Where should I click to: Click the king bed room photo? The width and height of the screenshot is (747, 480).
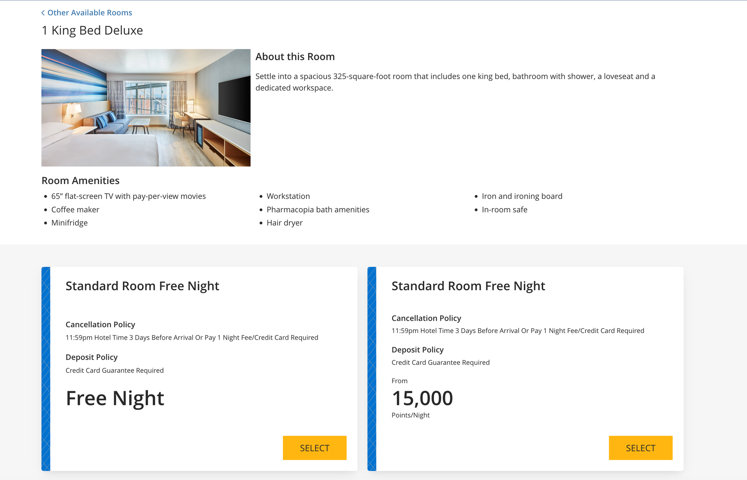[x=146, y=108]
